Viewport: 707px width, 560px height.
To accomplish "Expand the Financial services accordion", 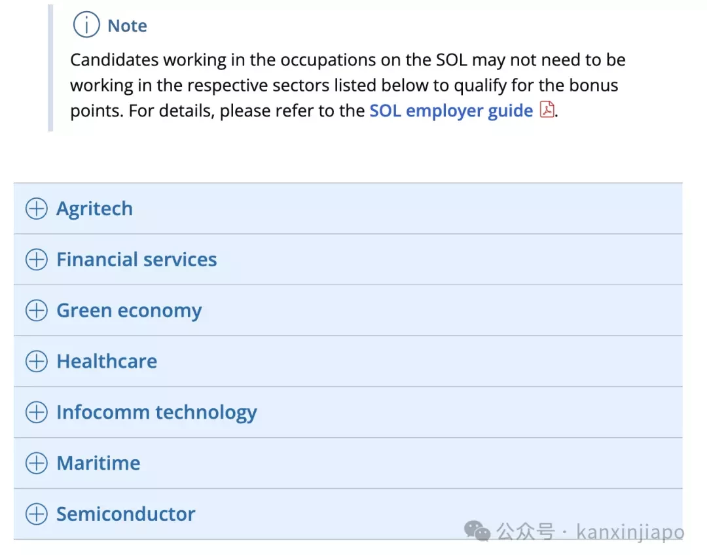I will [x=348, y=260].
